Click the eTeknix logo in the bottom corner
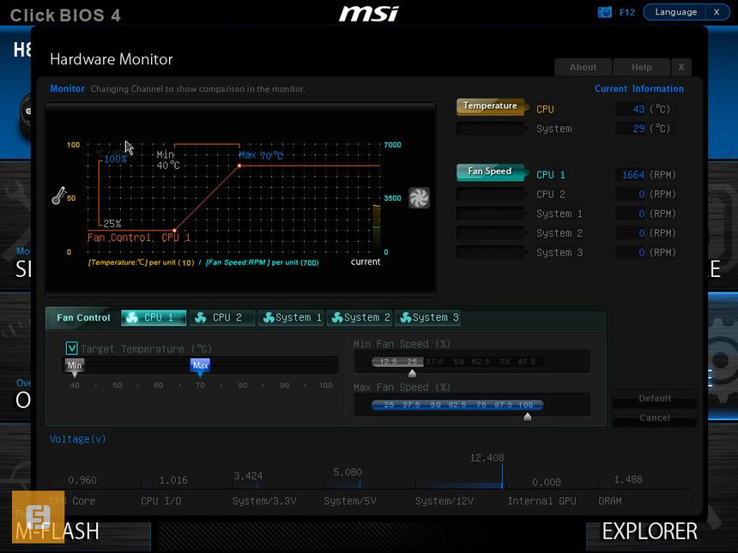 [36, 515]
